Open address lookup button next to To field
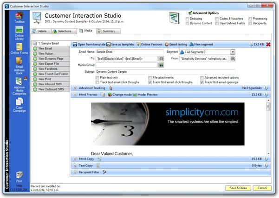This screenshot has height=198, width=279. click(x=161, y=58)
